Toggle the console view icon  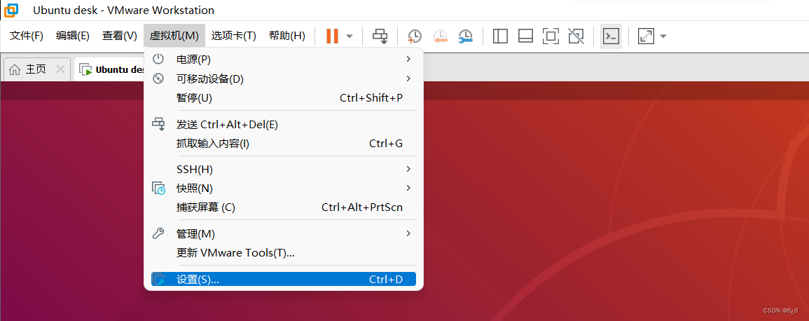click(611, 36)
